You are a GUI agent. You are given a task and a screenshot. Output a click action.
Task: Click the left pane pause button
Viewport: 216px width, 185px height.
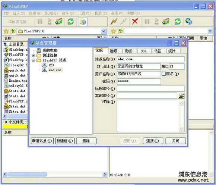click(40, 21)
